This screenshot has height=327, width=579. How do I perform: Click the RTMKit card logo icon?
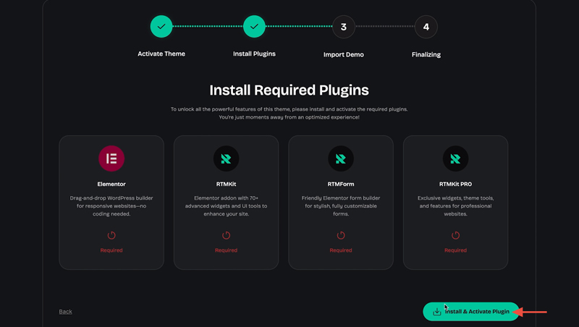click(226, 158)
